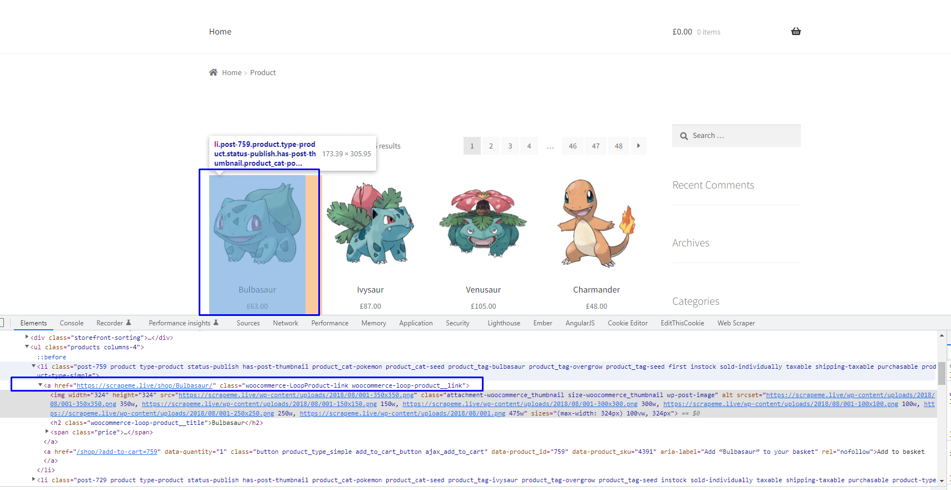The height and width of the screenshot is (490, 951).
Task: Open the Performance insights tab
Action: (180, 323)
